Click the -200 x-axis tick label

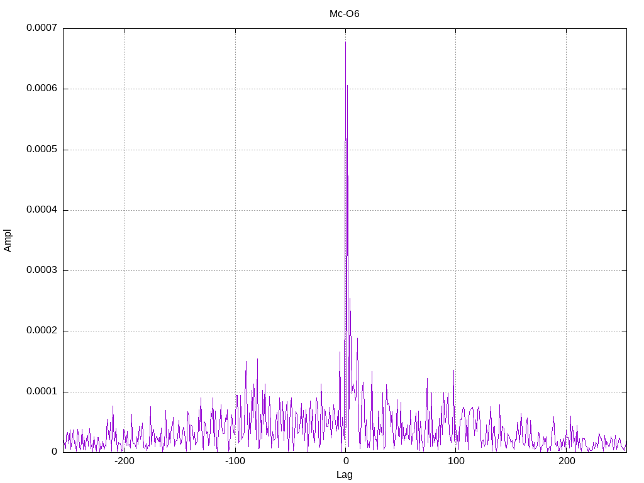125,461
